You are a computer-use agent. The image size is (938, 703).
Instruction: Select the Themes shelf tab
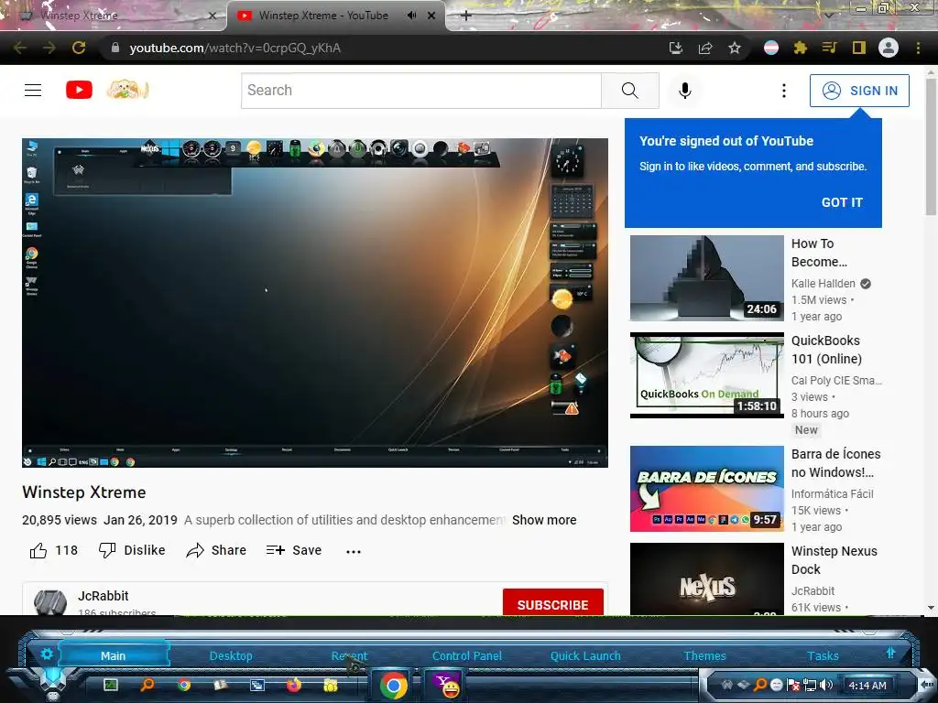click(704, 655)
